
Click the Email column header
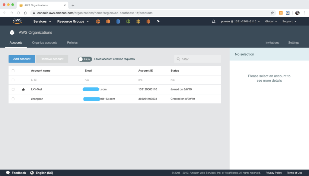[88, 70]
